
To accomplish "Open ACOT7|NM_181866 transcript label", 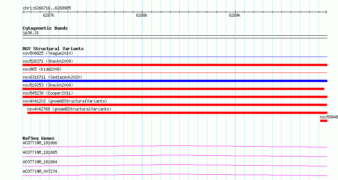I will click(x=40, y=143).
